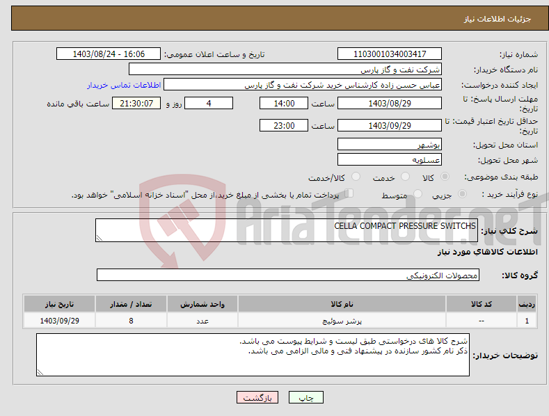The height and width of the screenshot is (416, 549).
Task: Click the price validity date 1403/09/29 field
Action: pos(390,125)
